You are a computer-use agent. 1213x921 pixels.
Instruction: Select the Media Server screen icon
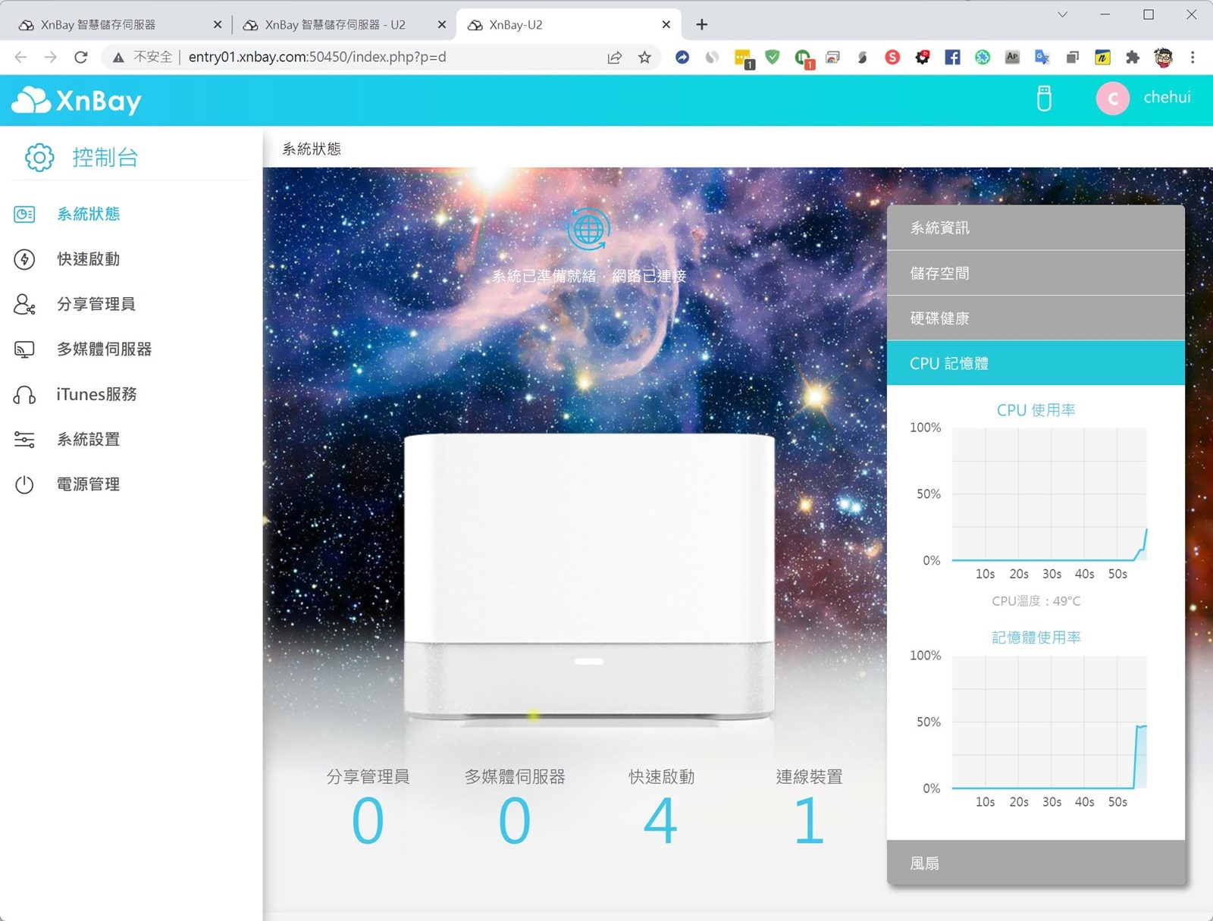point(24,349)
